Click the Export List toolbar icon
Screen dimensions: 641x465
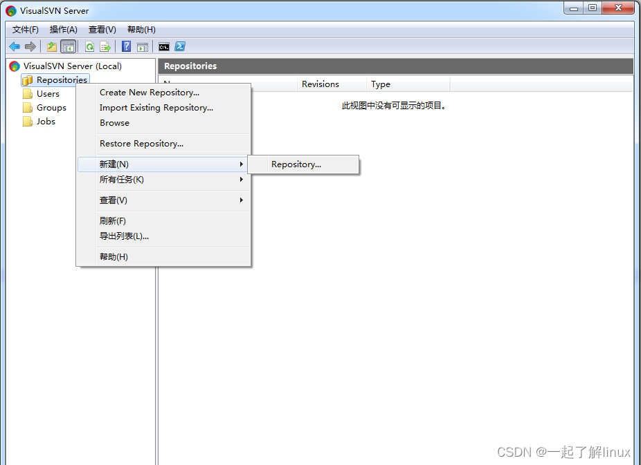tap(105, 46)
